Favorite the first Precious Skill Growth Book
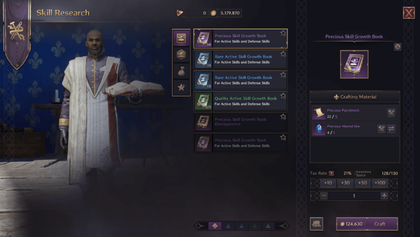The height and width of the screenshot is (237, 420). click(x=283, y=34)
